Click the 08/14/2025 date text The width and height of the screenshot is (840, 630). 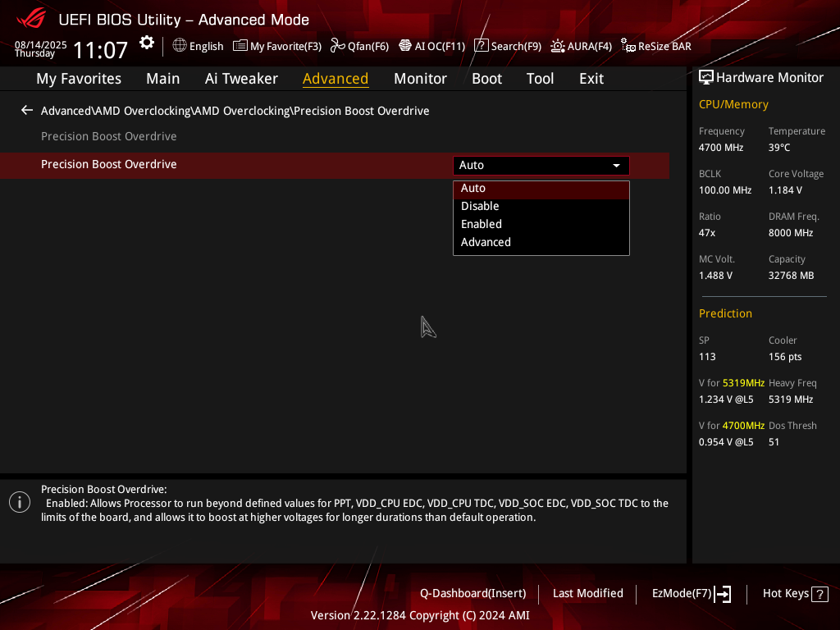click(41, 45)
